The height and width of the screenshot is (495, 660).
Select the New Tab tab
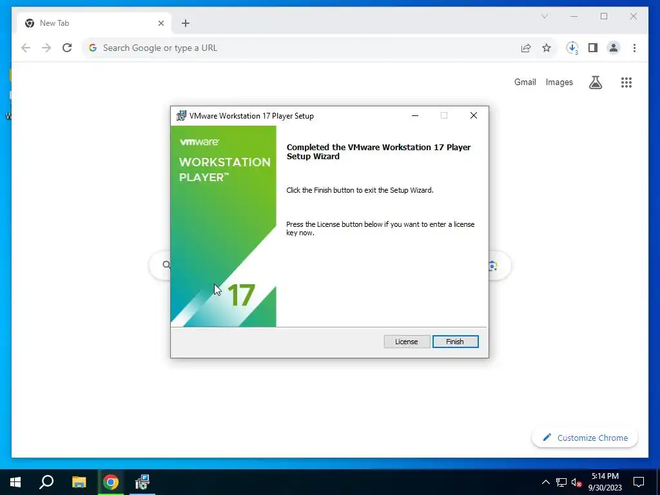[94, 23]
